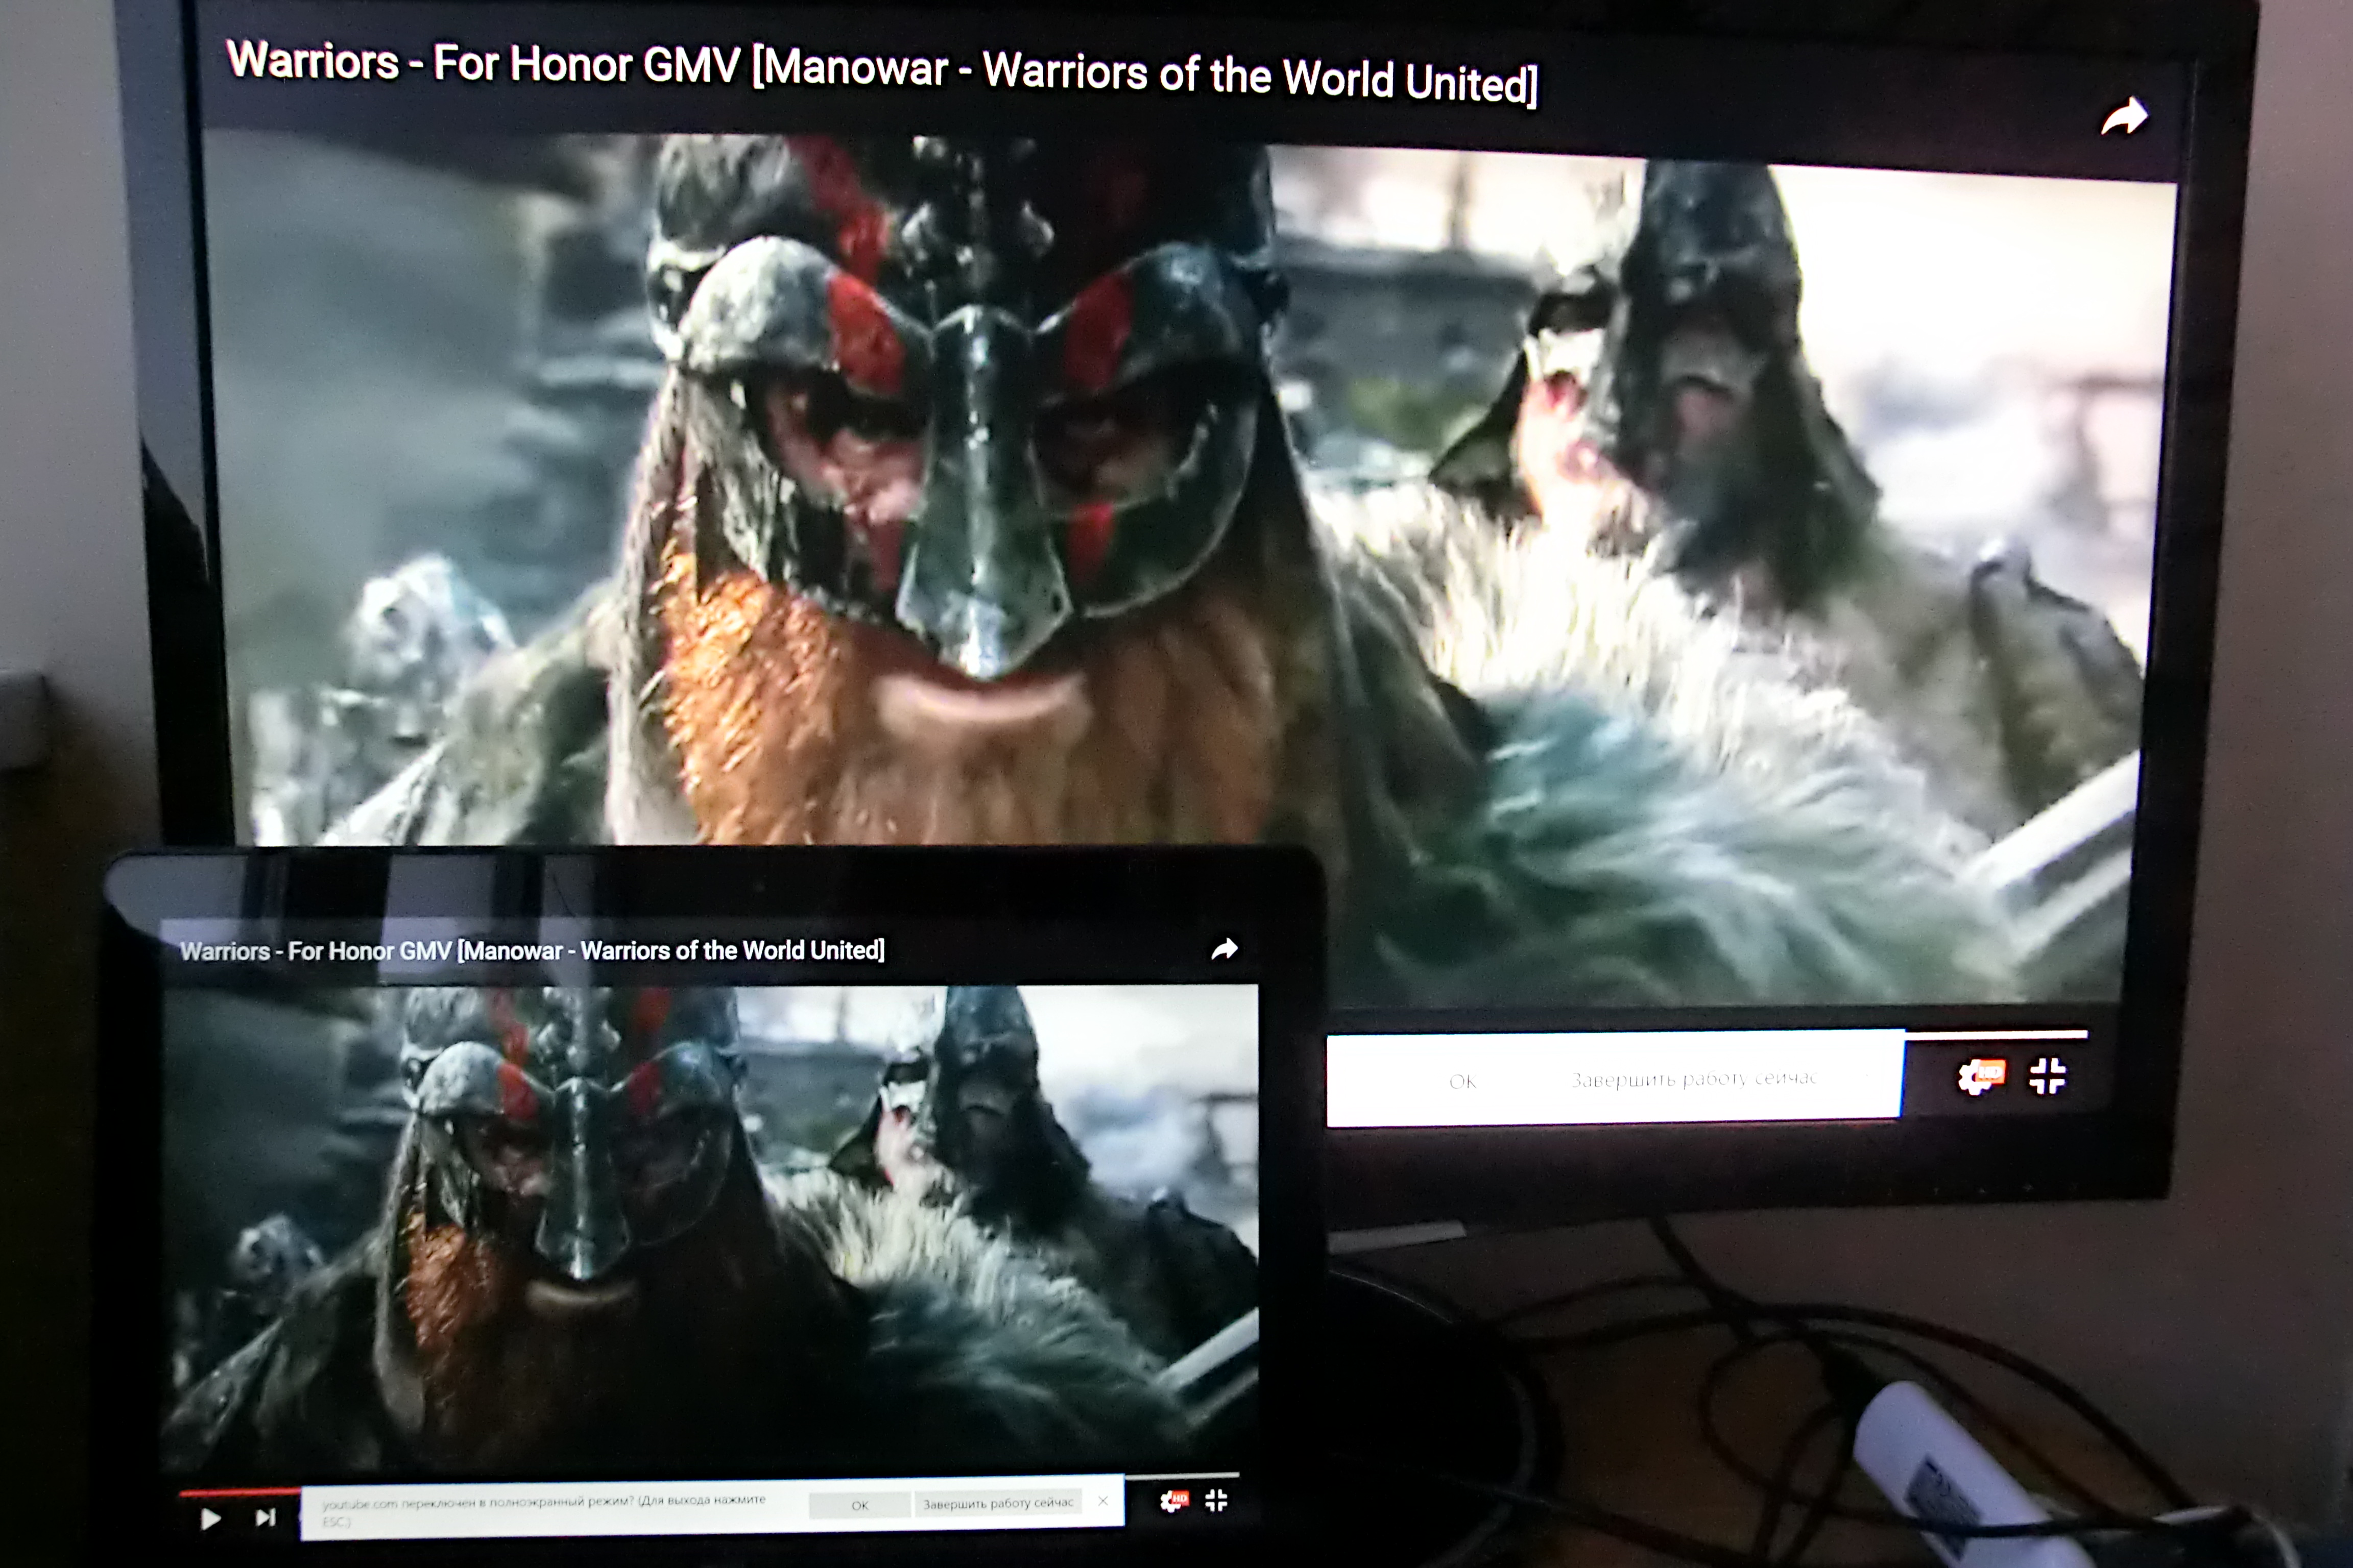Dismiss the laptop fullscreen notification with X

point(1103,1501)
